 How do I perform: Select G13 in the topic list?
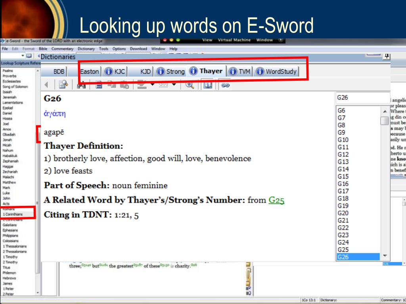[343, 162]
